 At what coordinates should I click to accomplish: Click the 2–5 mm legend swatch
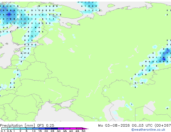pos(23,128)
